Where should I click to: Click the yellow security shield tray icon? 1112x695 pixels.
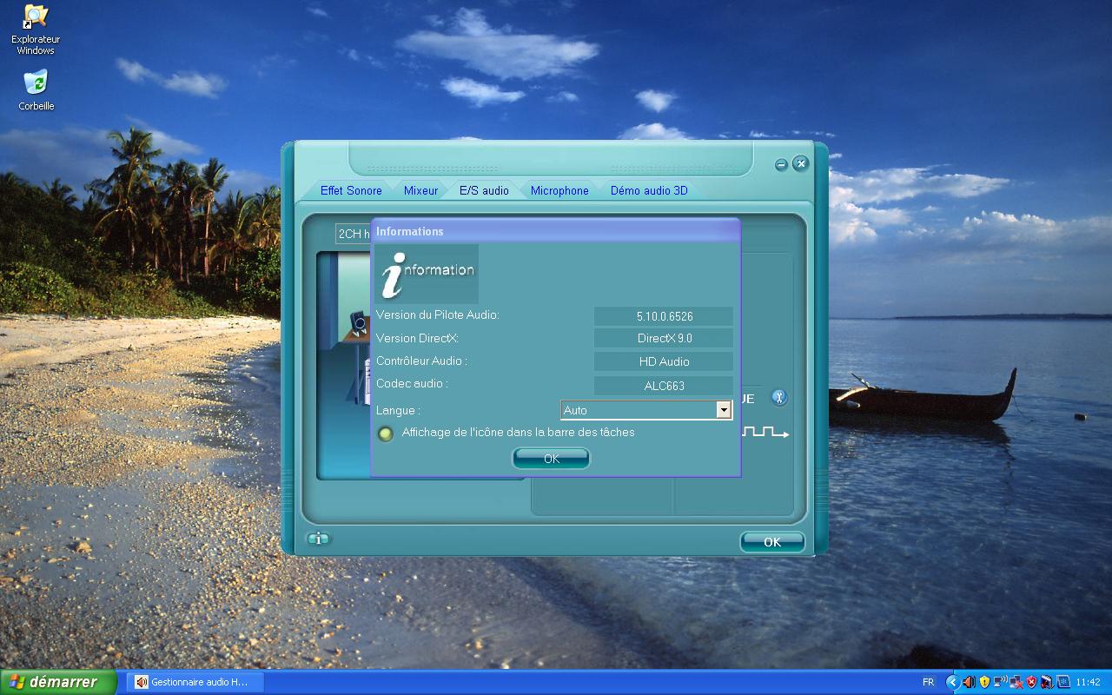[x=984, y=682]
